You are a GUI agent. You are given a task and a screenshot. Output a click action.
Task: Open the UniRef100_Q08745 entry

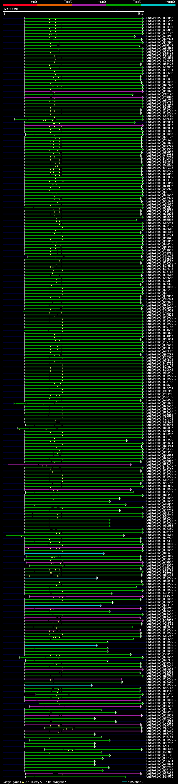coord(160,709)
